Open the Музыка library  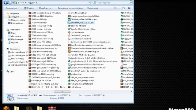14,43
